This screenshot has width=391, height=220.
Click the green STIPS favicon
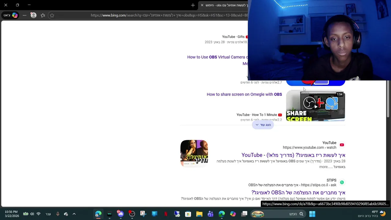(342, 182)
